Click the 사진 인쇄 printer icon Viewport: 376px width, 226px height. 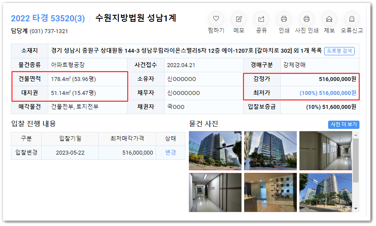[x=306, y=19]
